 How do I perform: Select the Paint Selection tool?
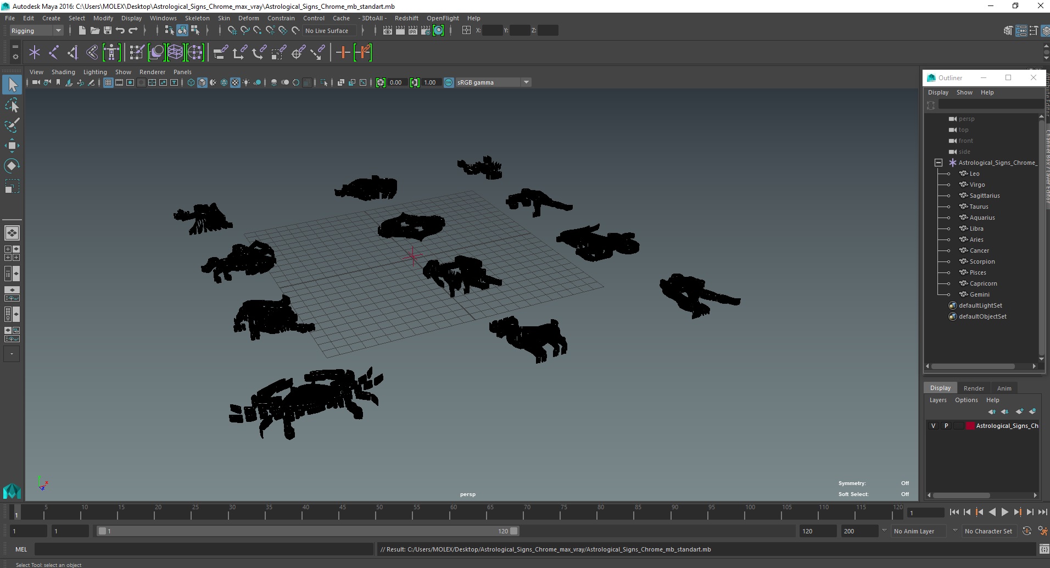coord(12,125)
